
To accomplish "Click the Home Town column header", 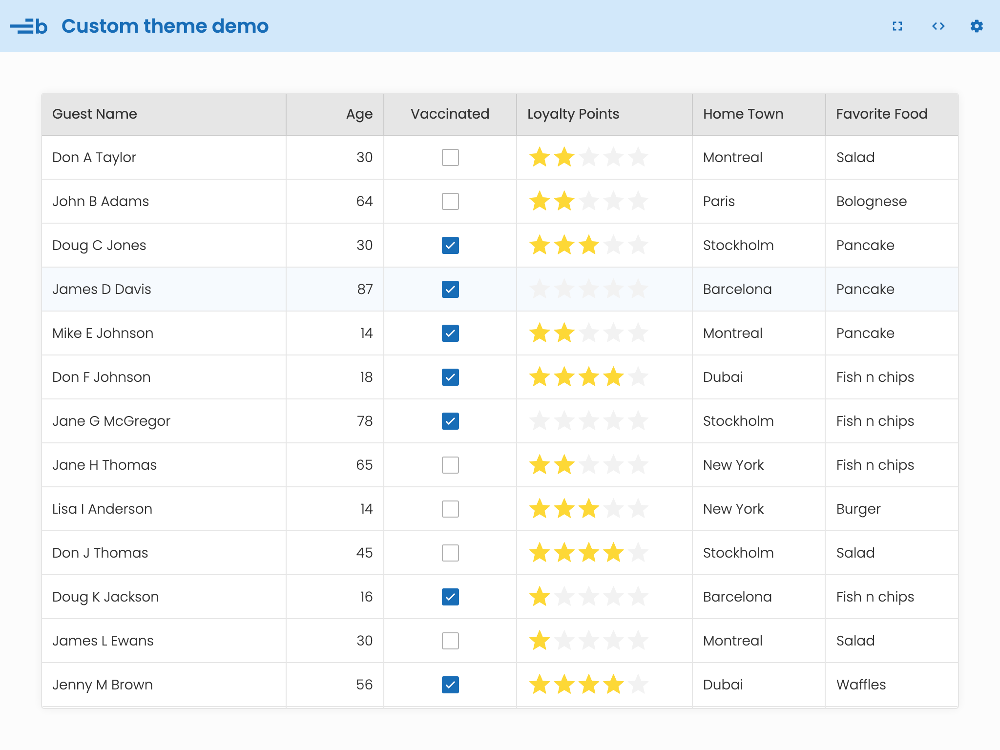I will coord(743,114).
